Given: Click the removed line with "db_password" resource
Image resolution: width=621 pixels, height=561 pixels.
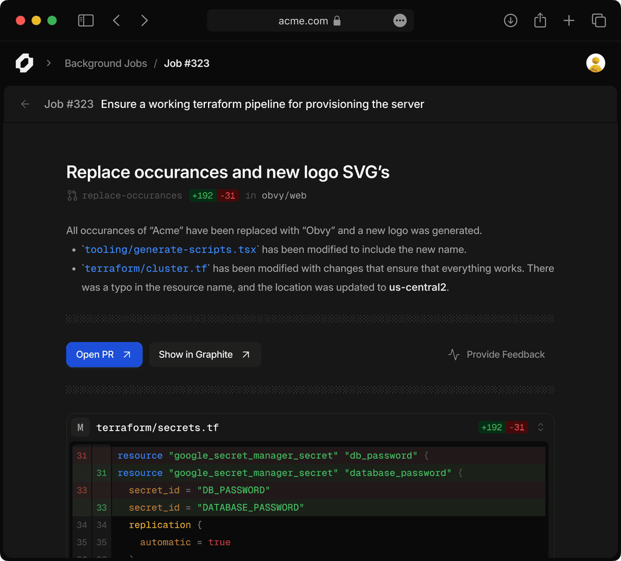Looking at the screenshot, I should pos(309,455).
